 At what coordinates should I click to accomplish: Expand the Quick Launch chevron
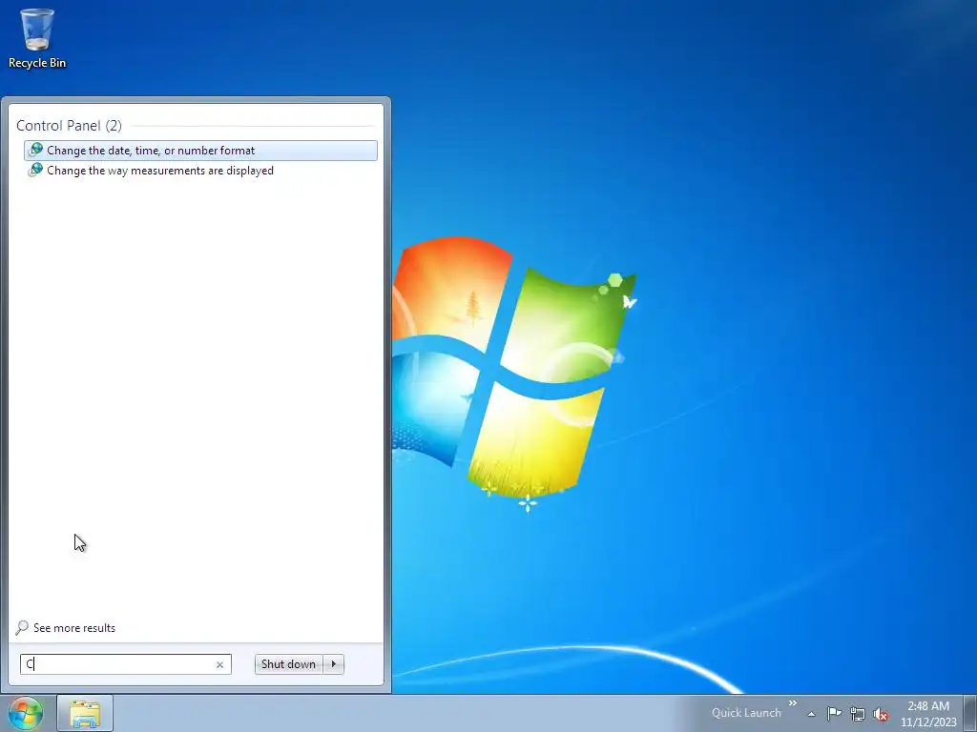[793, 703]
